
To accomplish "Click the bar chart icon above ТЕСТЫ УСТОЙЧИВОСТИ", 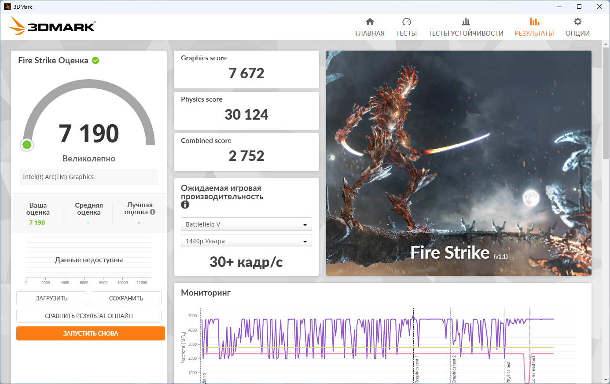I will pos(466,22).
